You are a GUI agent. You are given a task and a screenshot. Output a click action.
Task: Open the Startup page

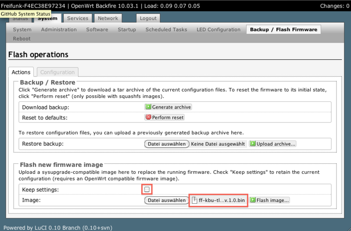(x=127, y=29)
